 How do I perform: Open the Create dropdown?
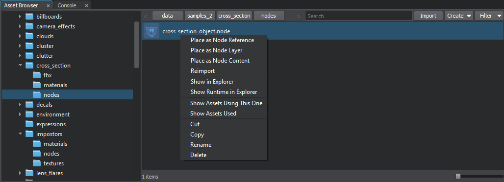459,16
